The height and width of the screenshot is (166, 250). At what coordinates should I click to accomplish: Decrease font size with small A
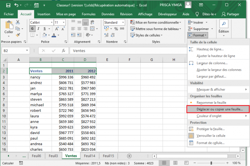[x=63, y=29]
